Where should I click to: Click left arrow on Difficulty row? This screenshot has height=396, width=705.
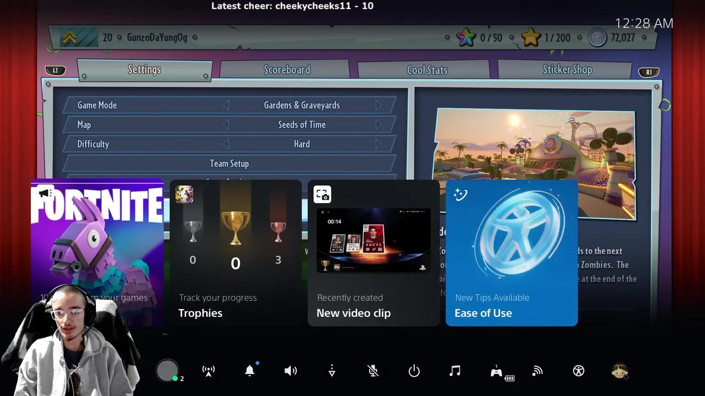226,144
